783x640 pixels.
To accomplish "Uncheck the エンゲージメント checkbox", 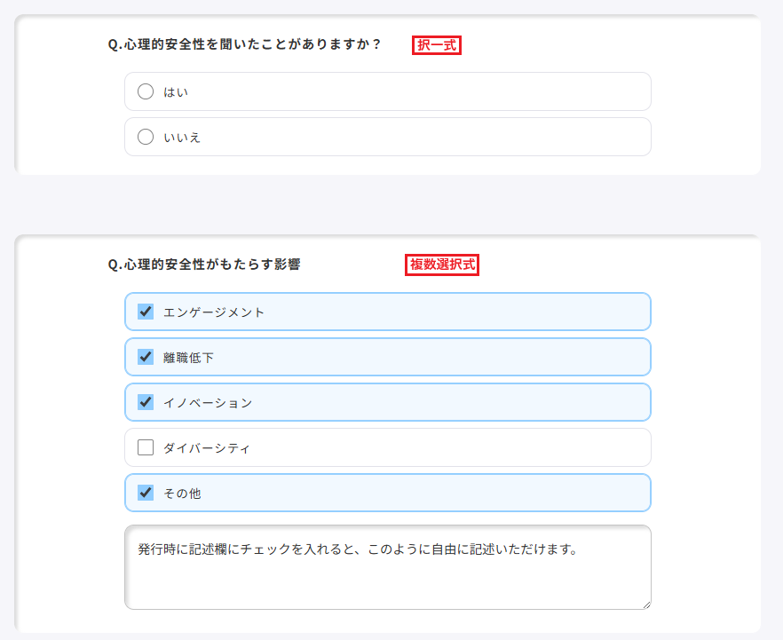I will pyautogui.click(x=146, y=312).
